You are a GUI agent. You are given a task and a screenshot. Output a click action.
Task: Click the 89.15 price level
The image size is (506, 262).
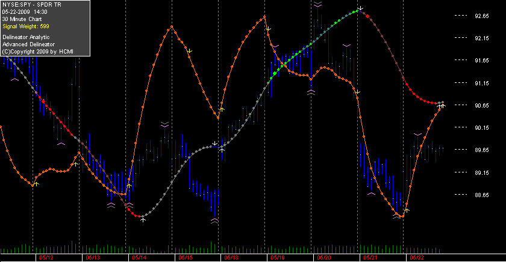pyautogui.click(x=481, y=173)
